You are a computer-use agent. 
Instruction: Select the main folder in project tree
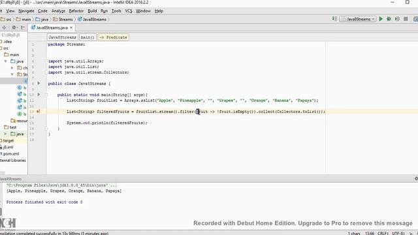pyautogui.click(x=12, y=55)
